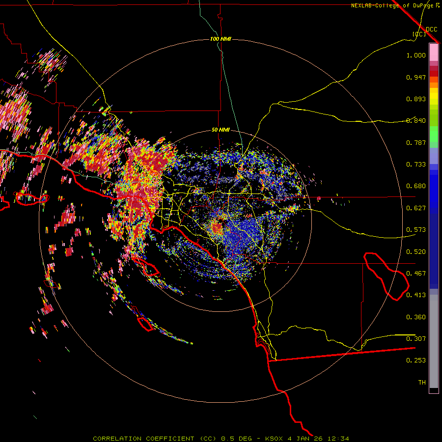Screen dimensions: 442x442
Task: Click the NEXLAB-College of DuPage label
Action: point(392,5)
